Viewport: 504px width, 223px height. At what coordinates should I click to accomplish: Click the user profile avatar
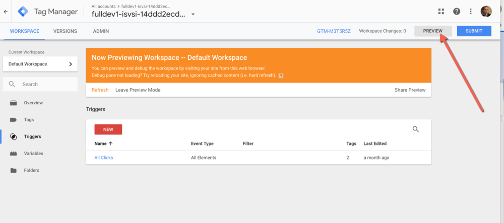click(x=486, y=12)
